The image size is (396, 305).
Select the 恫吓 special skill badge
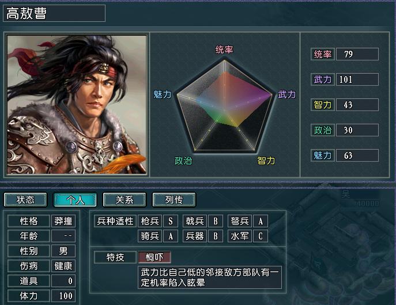(154, 257)
